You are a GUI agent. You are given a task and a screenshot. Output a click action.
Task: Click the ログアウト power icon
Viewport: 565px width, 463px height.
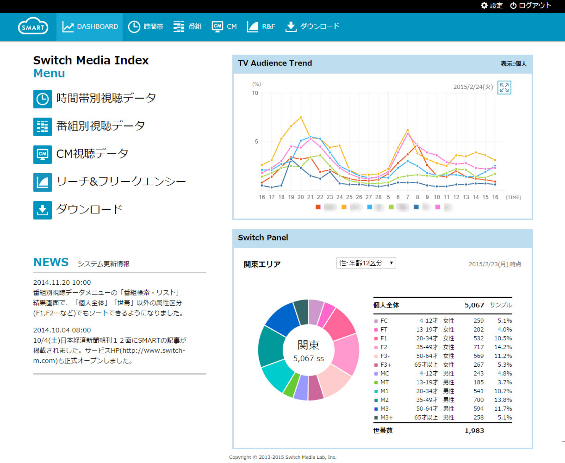point(513,5)
